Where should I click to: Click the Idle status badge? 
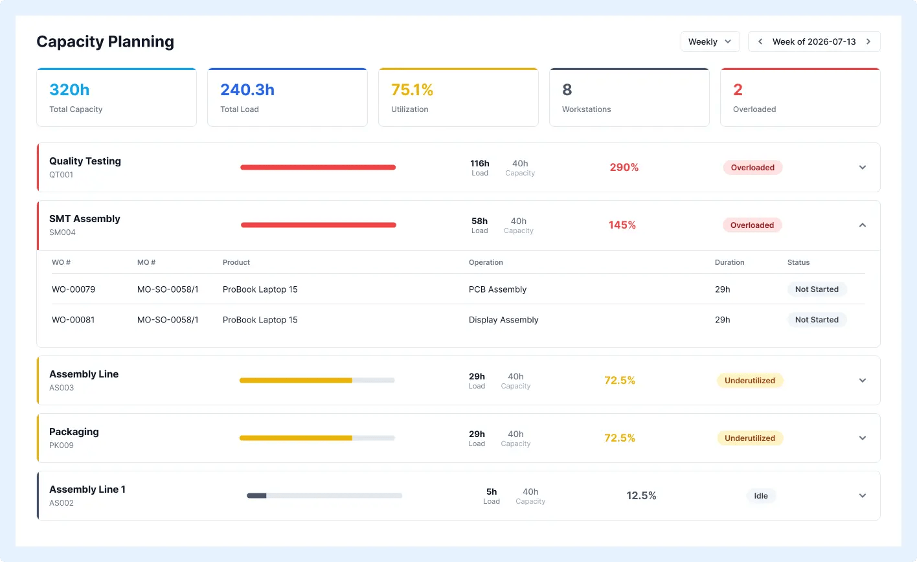click(761, 495)
